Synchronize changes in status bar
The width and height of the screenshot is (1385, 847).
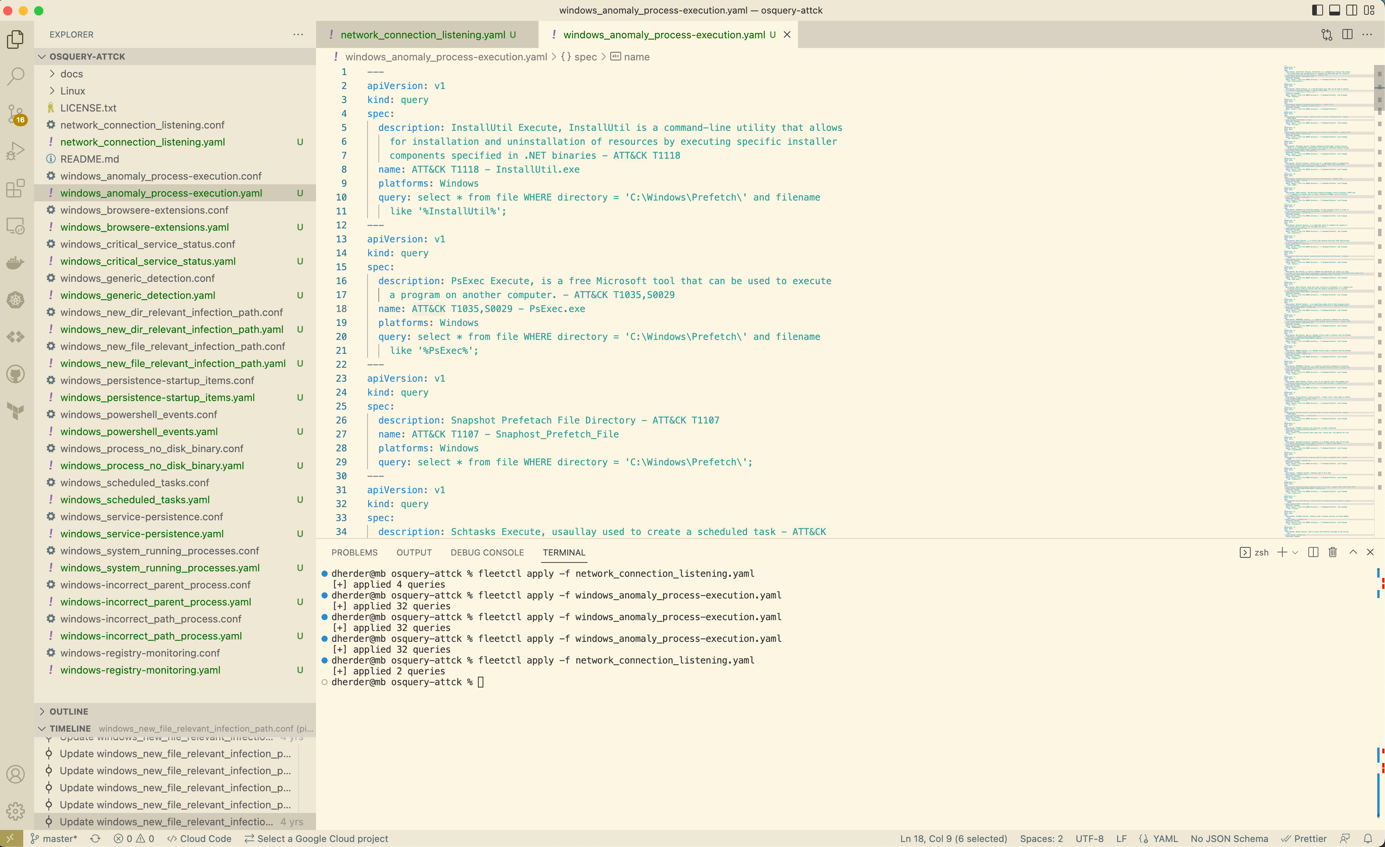pos(96,838)
